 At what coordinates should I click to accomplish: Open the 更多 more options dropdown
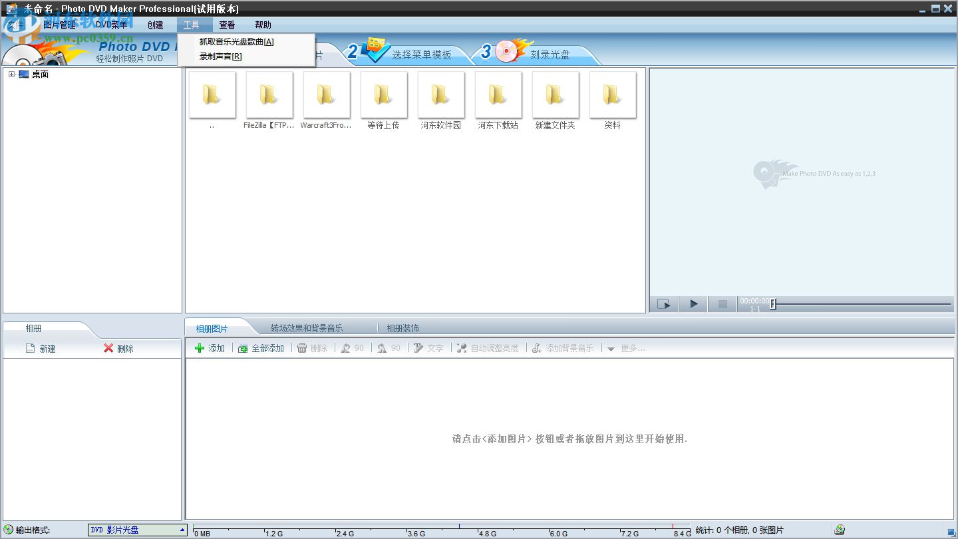pyautogui.click(x=611, y=348)
